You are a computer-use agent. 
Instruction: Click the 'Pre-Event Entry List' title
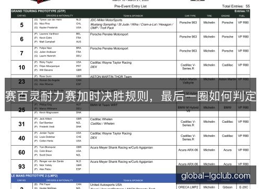(130, 6)
